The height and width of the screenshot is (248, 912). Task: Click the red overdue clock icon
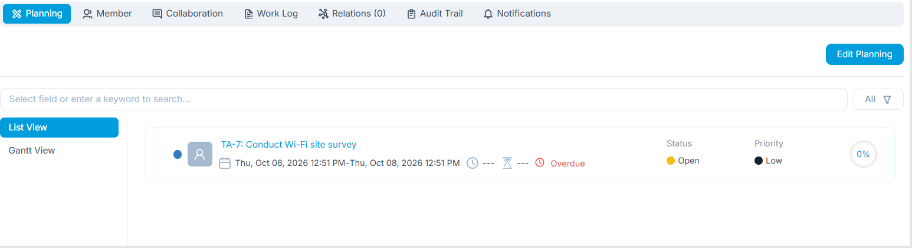point(540,163)
